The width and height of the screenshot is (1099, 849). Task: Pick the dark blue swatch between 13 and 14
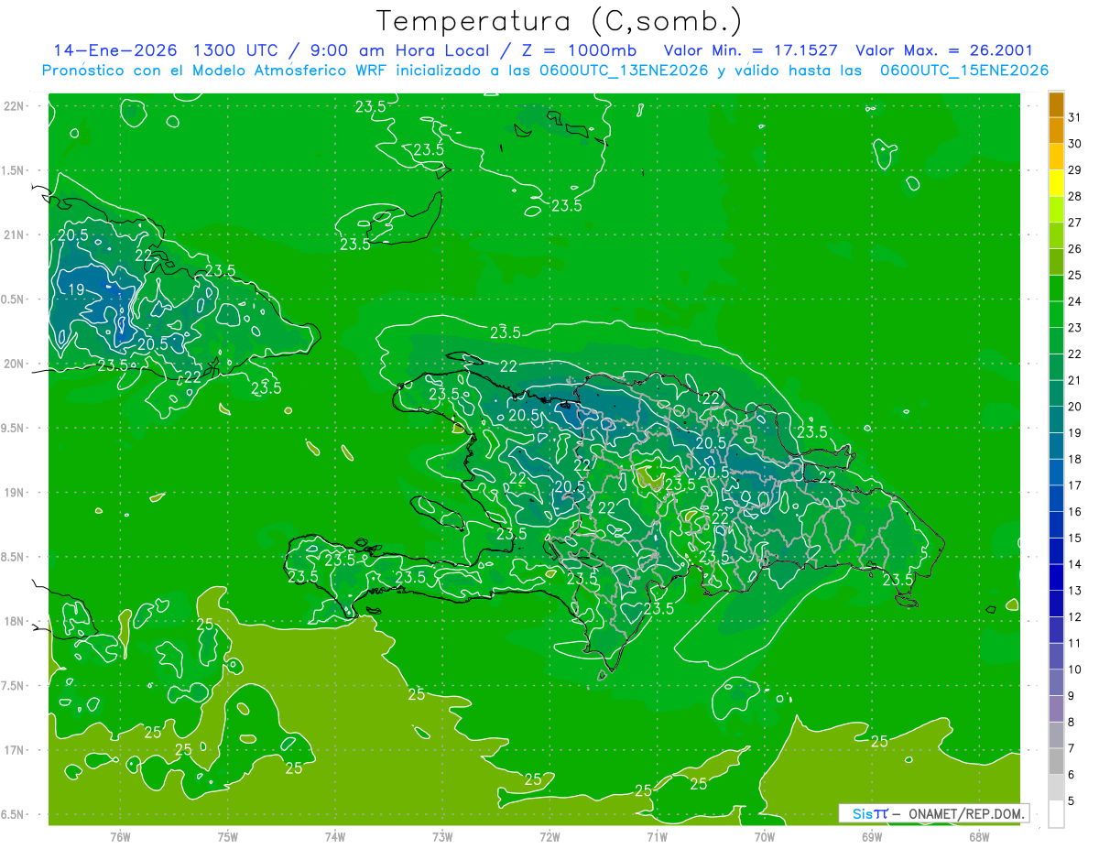point(1056,577)
